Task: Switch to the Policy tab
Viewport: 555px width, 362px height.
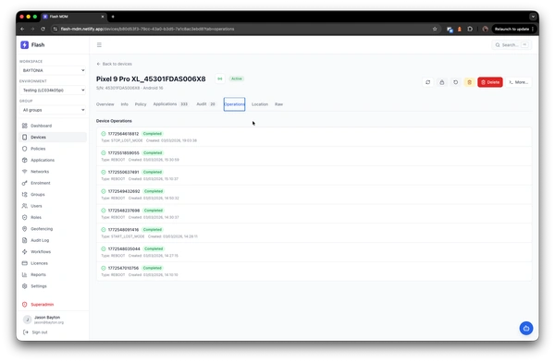Action: (x=141, y=104)
